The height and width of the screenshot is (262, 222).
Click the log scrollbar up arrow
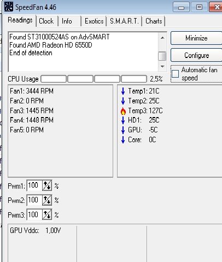162,38
